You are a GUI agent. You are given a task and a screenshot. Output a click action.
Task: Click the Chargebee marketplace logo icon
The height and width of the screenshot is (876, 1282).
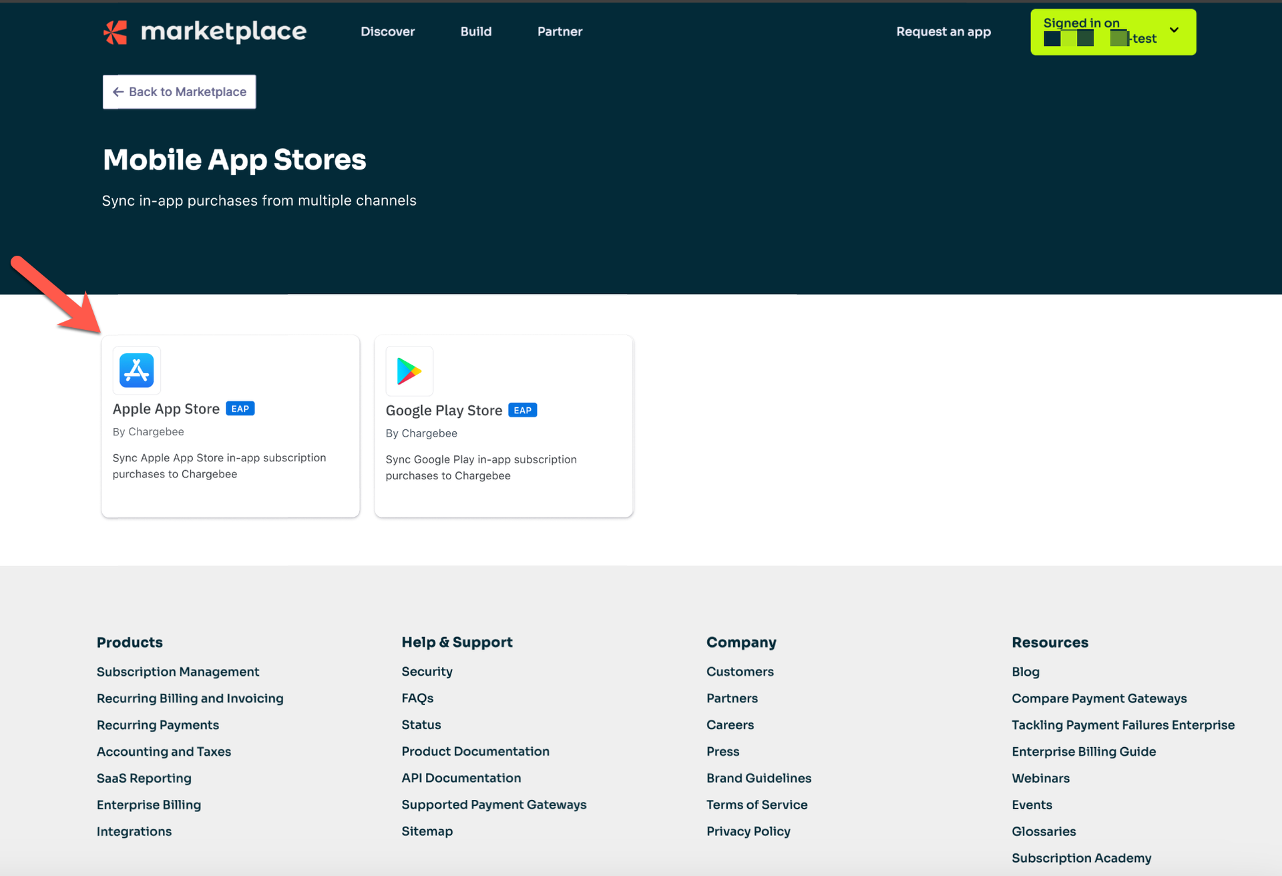point(116,32)
